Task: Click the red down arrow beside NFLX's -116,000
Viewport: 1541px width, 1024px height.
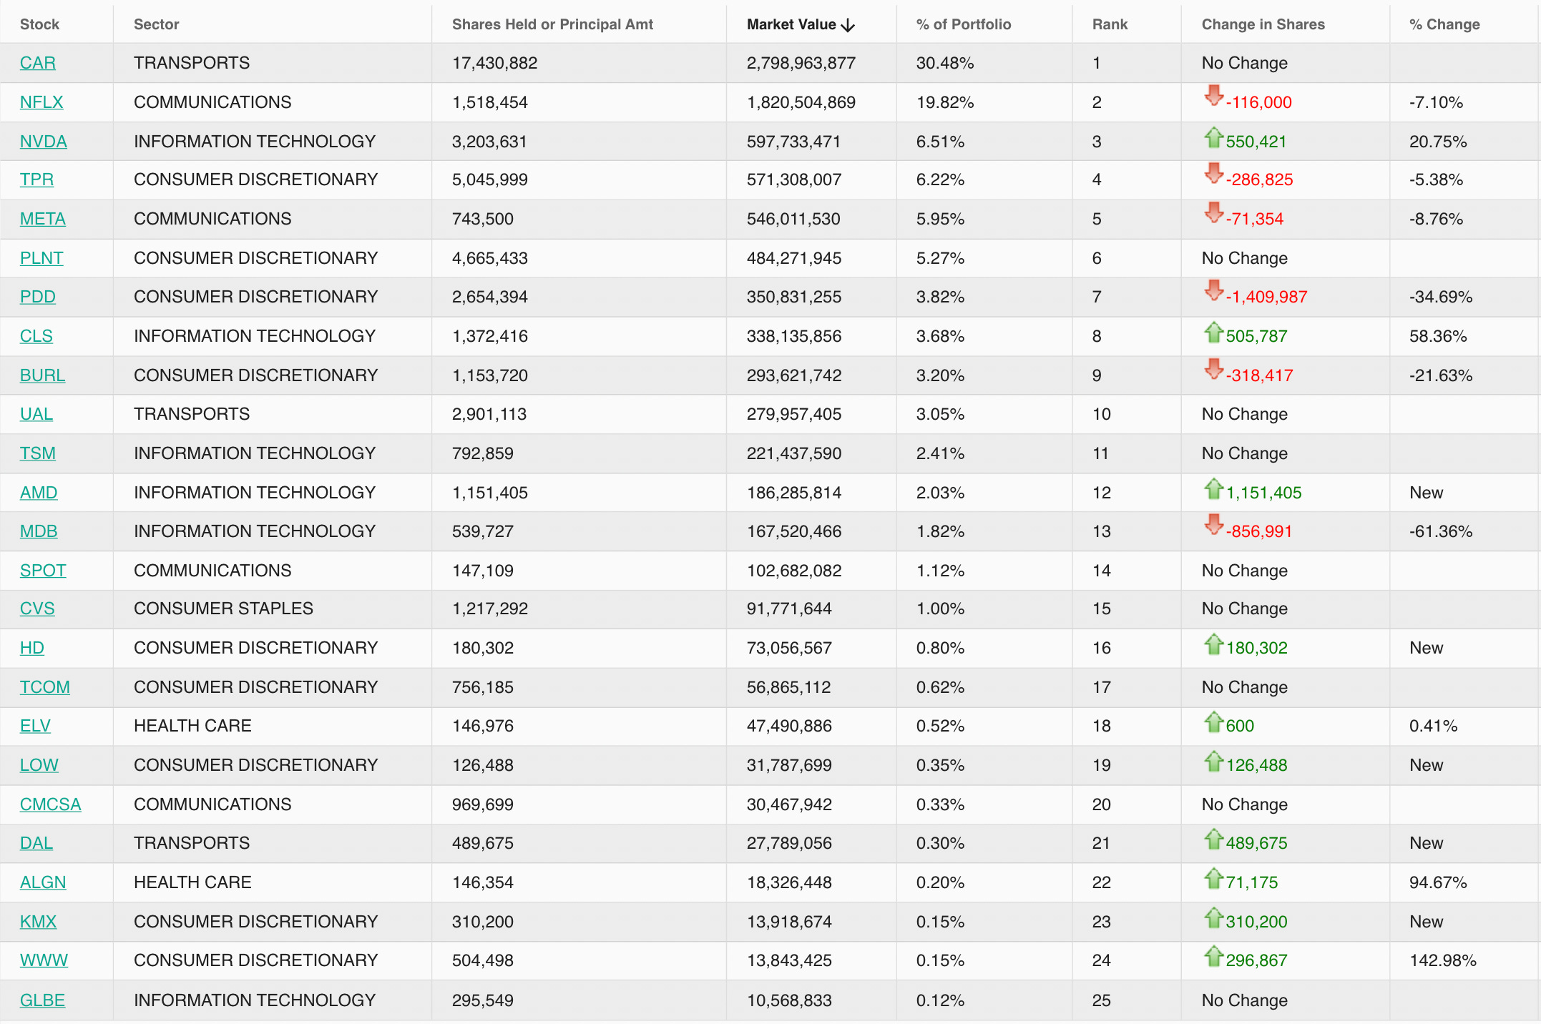Action: tap(1213, 96)
